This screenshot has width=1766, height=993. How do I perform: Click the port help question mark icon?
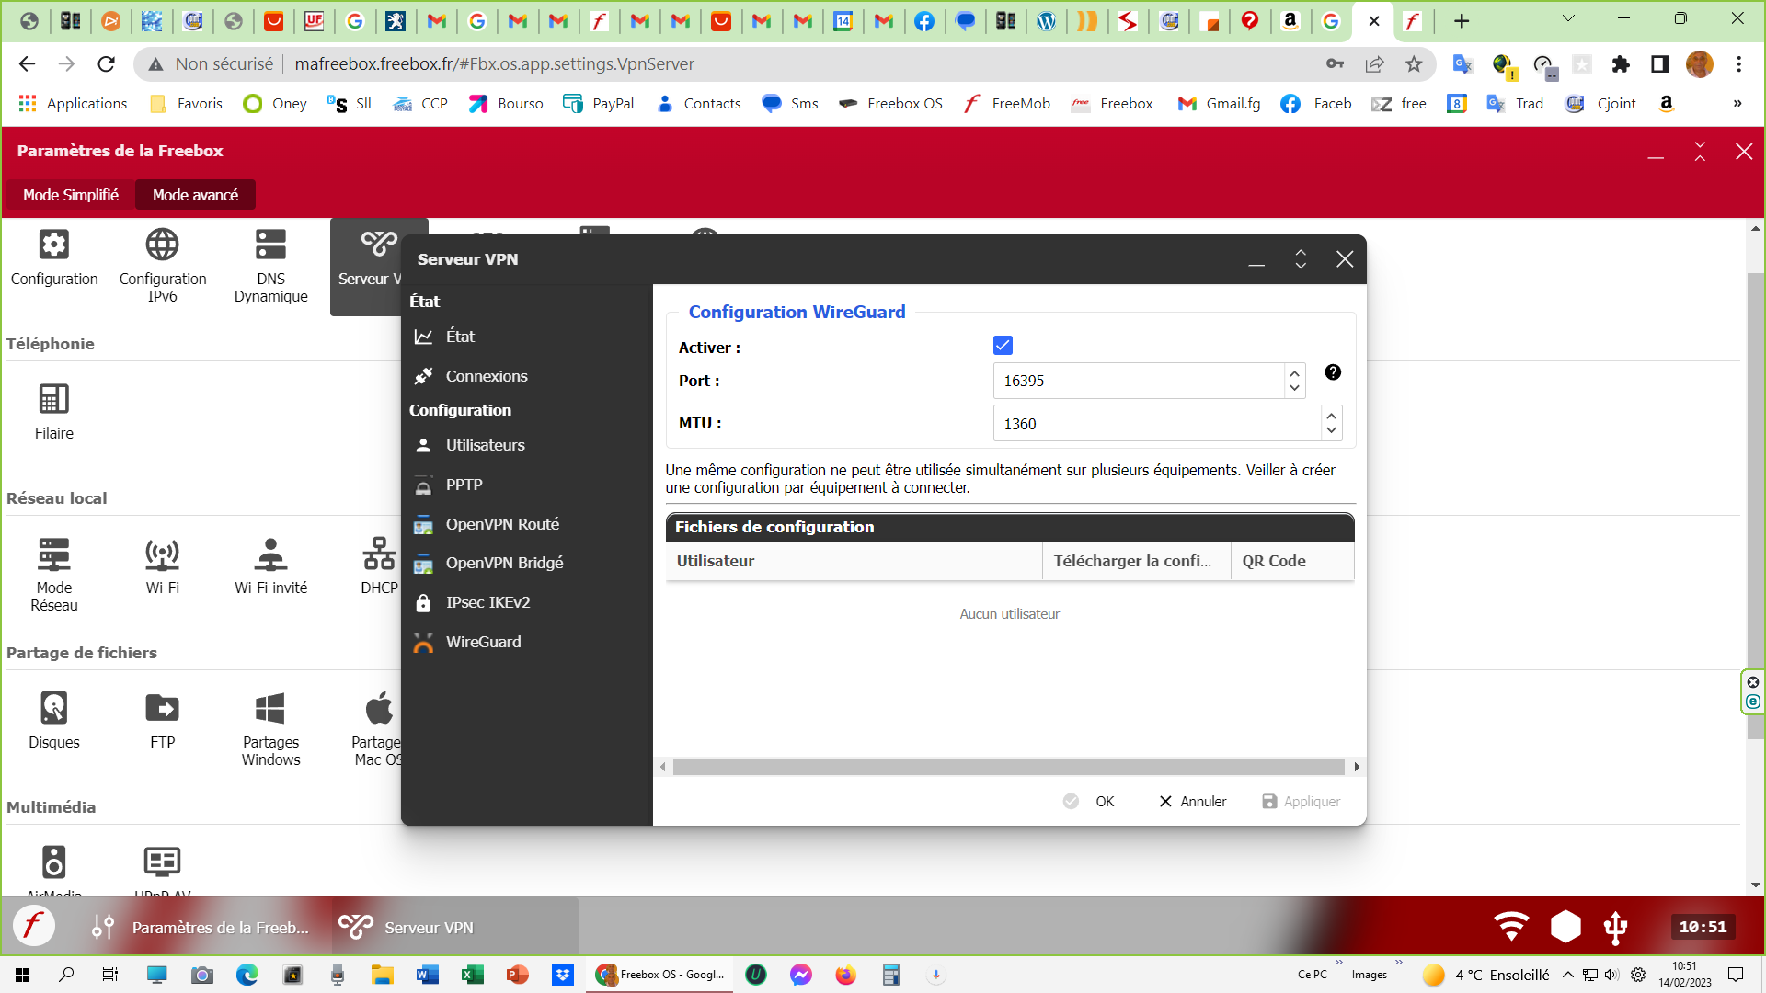[1333, 372]
